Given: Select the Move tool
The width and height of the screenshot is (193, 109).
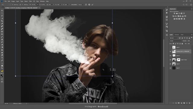Looking at the screenshot, I should (x=2, y=11).
